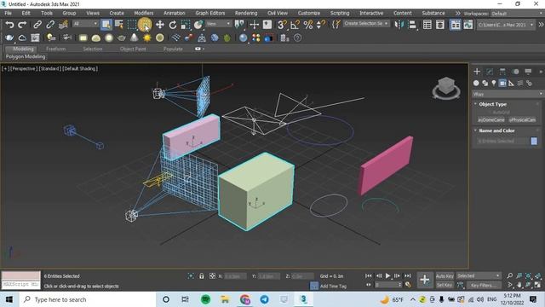Collapse the Object Type rollout
The image size is (545, 307).
click(x=492, y=104)
